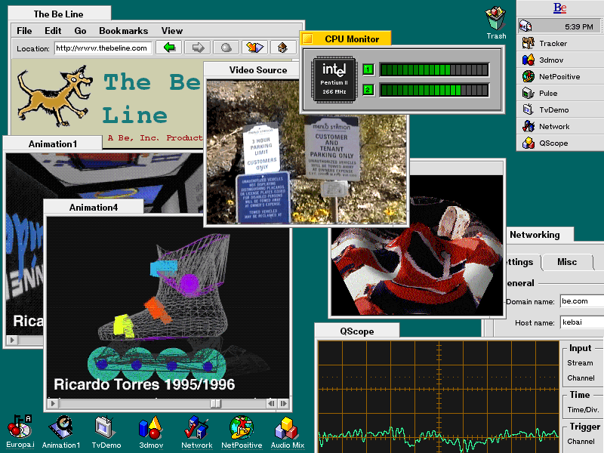Viewport: 604px width, 453px height.
Task: Click the browser's forward arrow button
Action: [x=198, y=48]
